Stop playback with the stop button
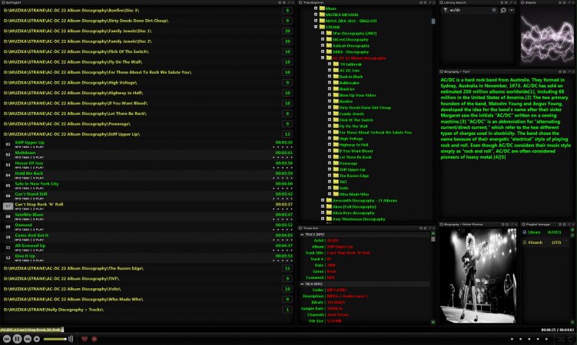577x345 pixels. 36,339
